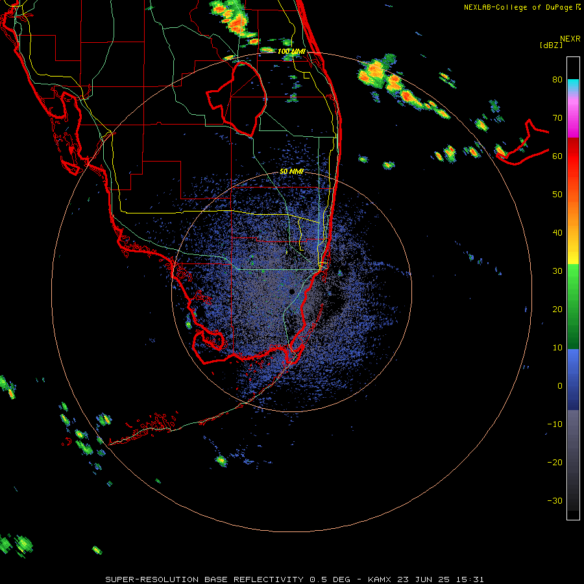Click the 10 value on the dBZ scale

[557, 348]
